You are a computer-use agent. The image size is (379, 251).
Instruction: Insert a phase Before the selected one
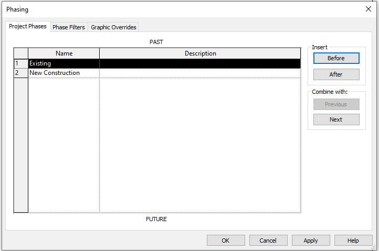coord(336,58)
